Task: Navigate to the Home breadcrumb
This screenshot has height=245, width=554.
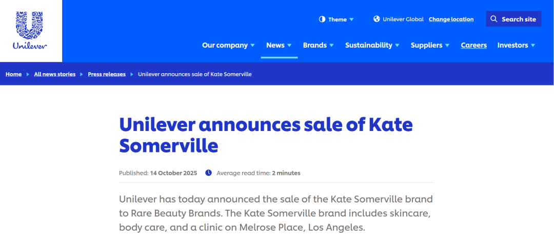Action: pos(13,74)
